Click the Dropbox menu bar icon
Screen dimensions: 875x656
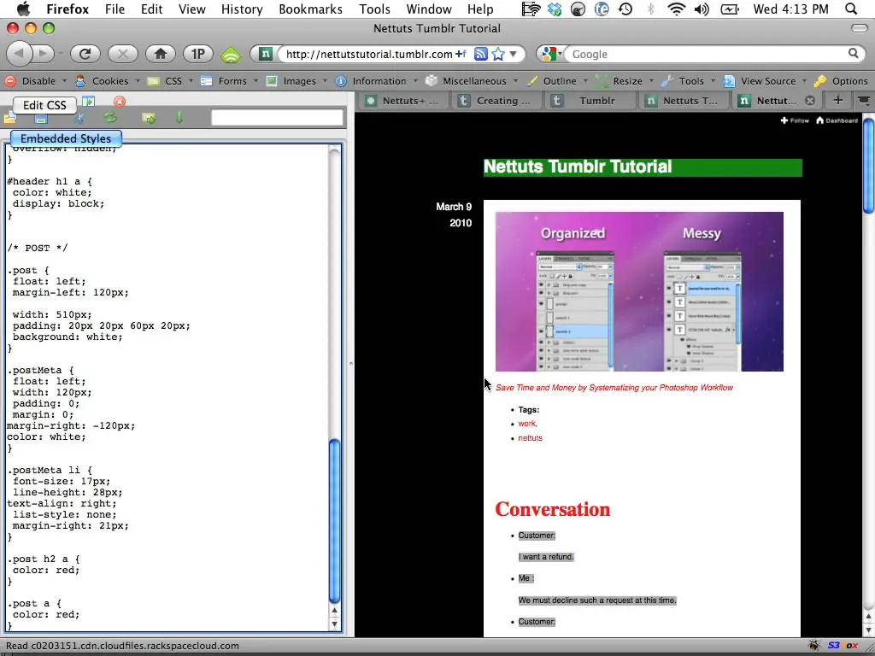coord(555,9)
